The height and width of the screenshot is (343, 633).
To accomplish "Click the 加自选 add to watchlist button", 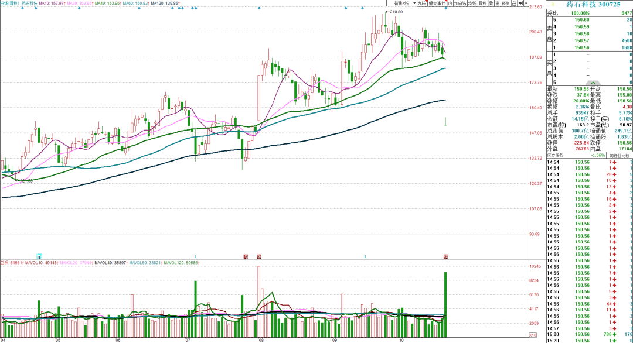I will pos(459,4).
